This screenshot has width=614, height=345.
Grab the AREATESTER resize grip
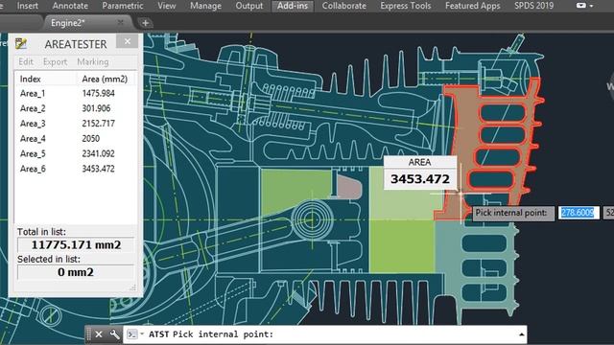pyautogui.click(x=132, y=287)
